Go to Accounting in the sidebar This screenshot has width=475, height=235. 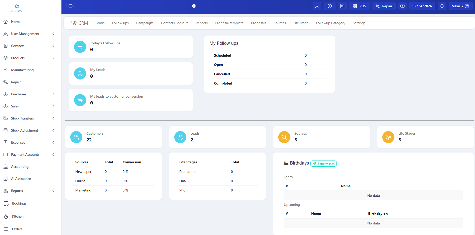[20, 167]
